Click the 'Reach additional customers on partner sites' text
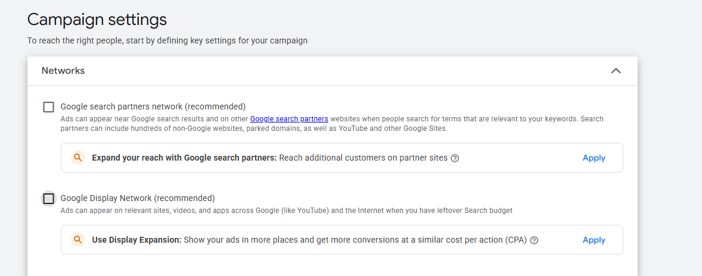The width and height of the screenshot is (702, 276). (364, 158)
